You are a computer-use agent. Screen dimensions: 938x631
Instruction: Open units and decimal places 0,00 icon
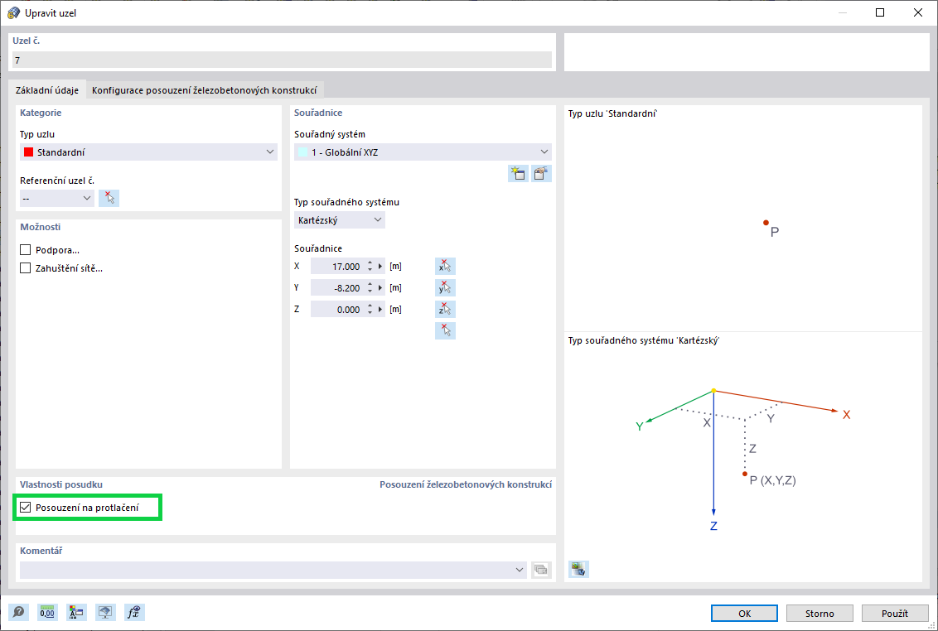(x=47, y=612)
